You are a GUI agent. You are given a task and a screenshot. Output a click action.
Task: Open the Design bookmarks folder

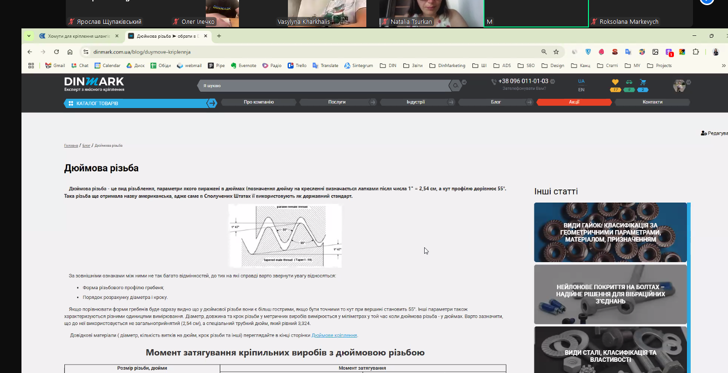(553, 66)
